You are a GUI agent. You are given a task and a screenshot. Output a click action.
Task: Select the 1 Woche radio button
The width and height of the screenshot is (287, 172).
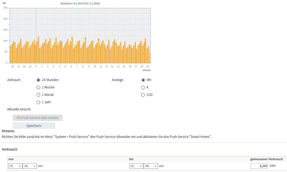pos(38,87)
